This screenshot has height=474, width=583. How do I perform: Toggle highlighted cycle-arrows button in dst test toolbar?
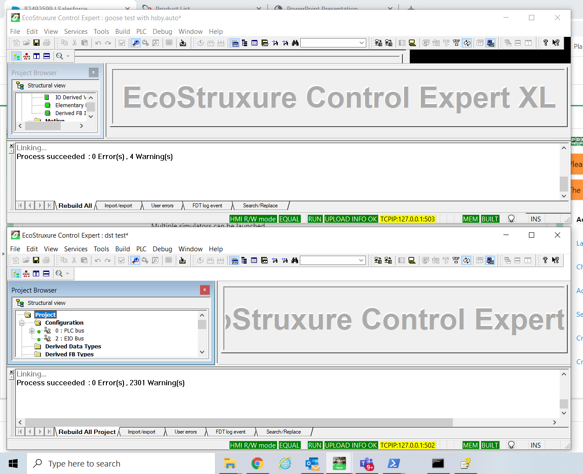[x=466, y=260]
